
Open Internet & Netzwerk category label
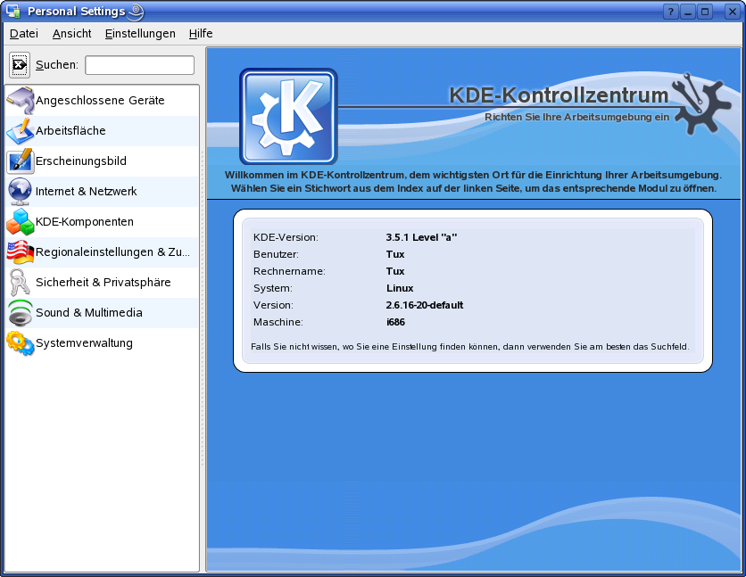click(87, 192)
